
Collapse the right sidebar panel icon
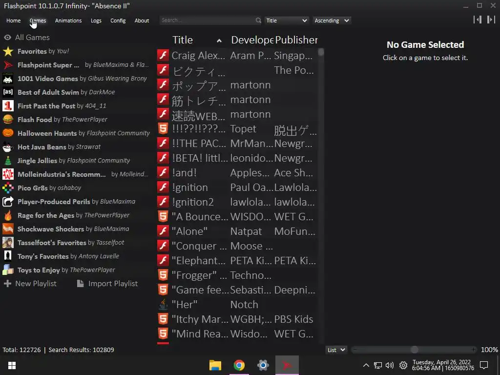pos(491,20)
